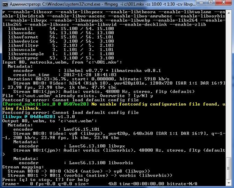
Task: Click the scrollbar down arrow
Action: [229, 183]
